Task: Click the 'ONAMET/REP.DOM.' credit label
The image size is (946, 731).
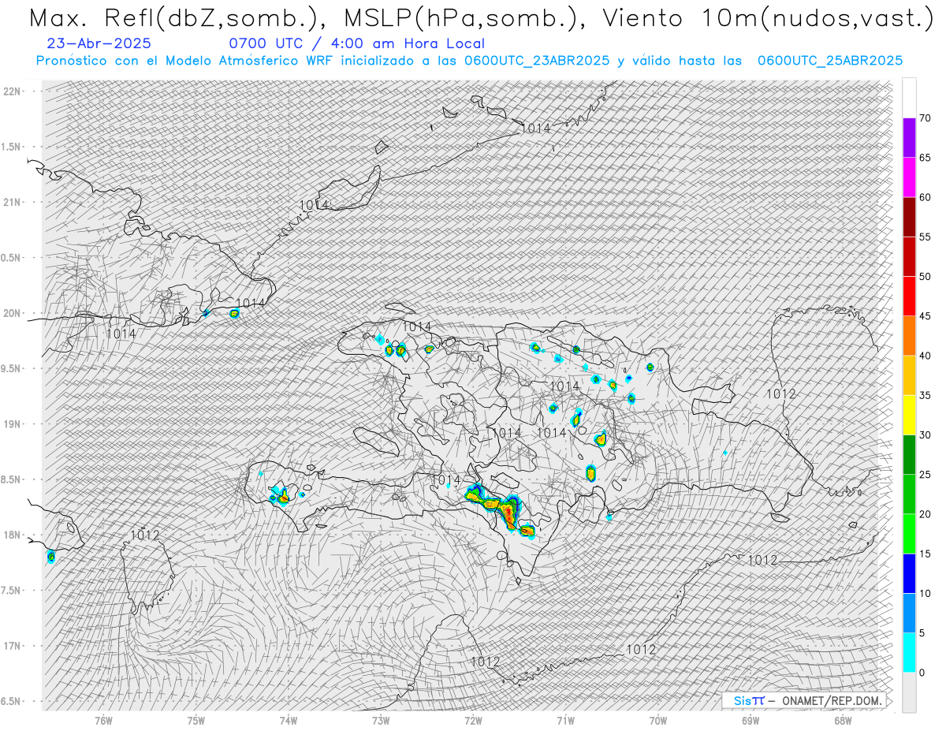Action: click(831, 700)
